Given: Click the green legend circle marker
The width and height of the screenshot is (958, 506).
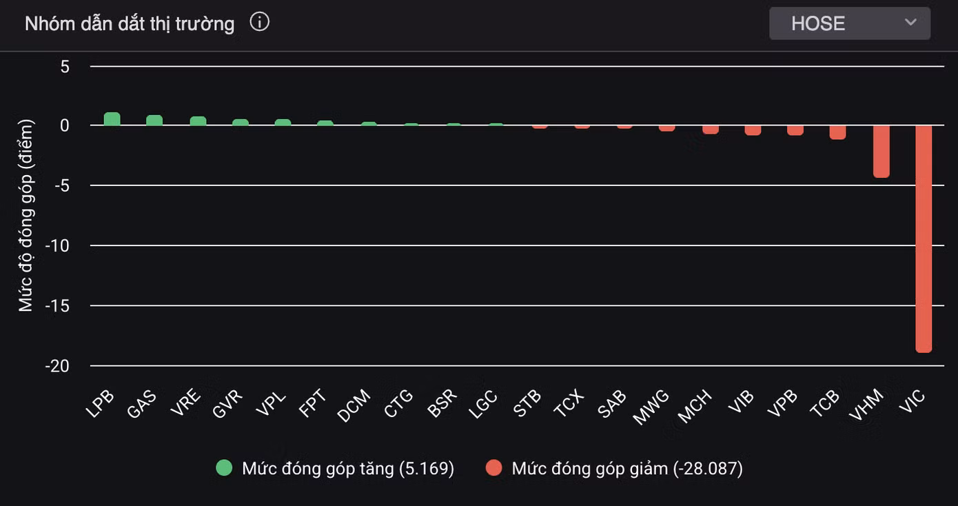Looking at the screenshot, I should click(x=224, y=468).
